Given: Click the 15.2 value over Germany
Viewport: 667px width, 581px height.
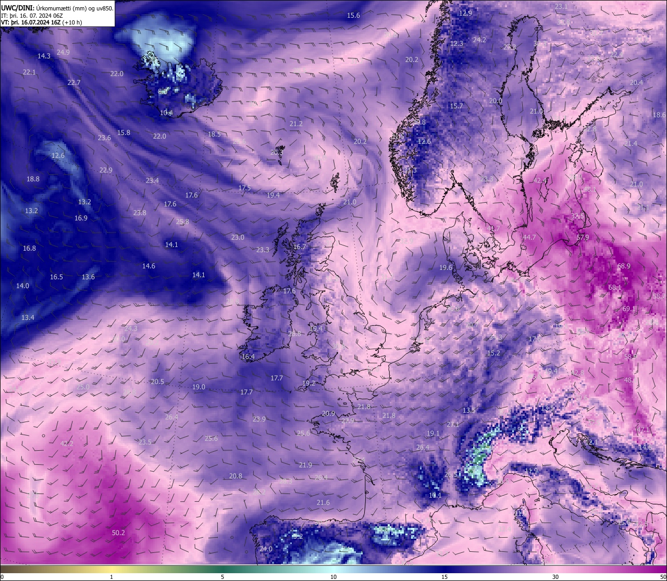Looking at the screenshot, I should click(493, 353).
